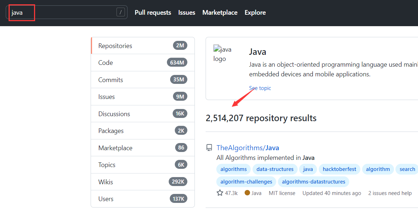418x214 pixels.
Task: Click the See topic link
Action: [260, 88]
